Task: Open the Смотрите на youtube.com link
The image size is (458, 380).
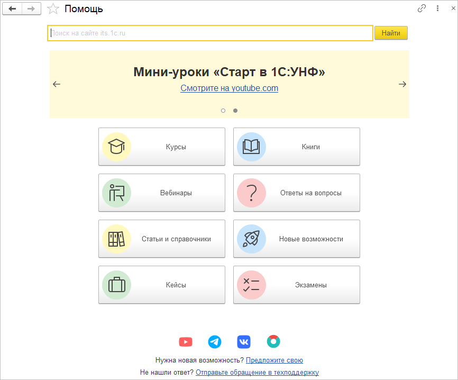Action: pos(230,88)
